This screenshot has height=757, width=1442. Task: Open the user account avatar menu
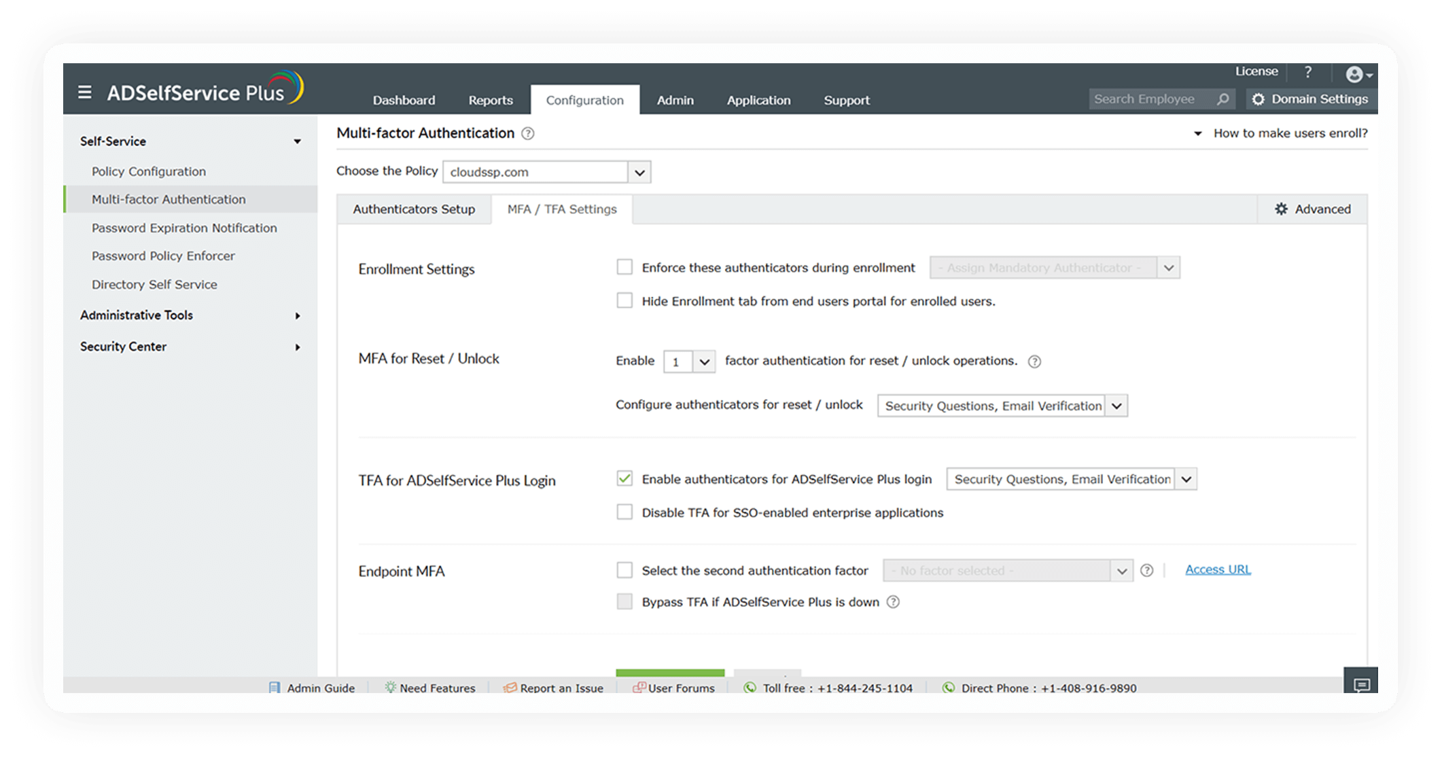(x=1358, y=74)
